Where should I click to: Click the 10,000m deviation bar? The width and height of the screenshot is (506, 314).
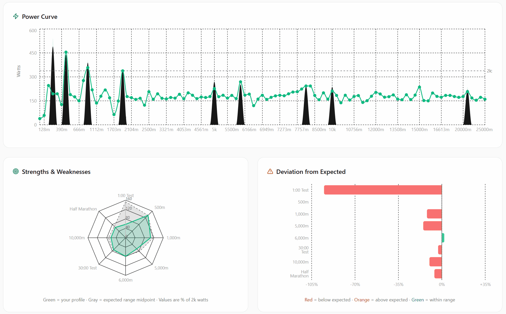coord(435,262)
